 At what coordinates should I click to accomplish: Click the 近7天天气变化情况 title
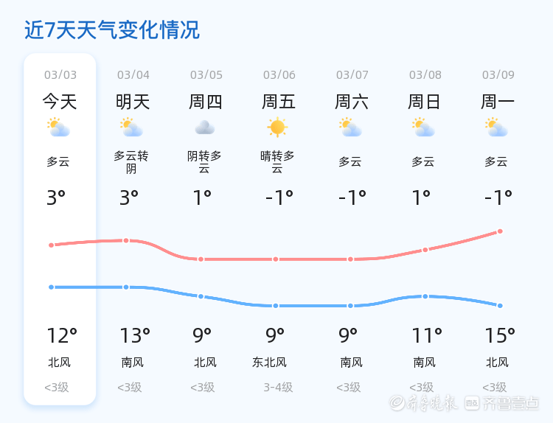click(112, 30)
